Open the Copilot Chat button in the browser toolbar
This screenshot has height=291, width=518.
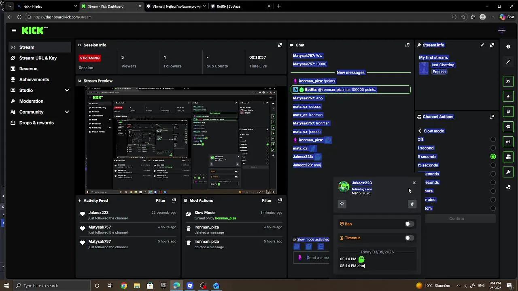(x=507, y=17)
